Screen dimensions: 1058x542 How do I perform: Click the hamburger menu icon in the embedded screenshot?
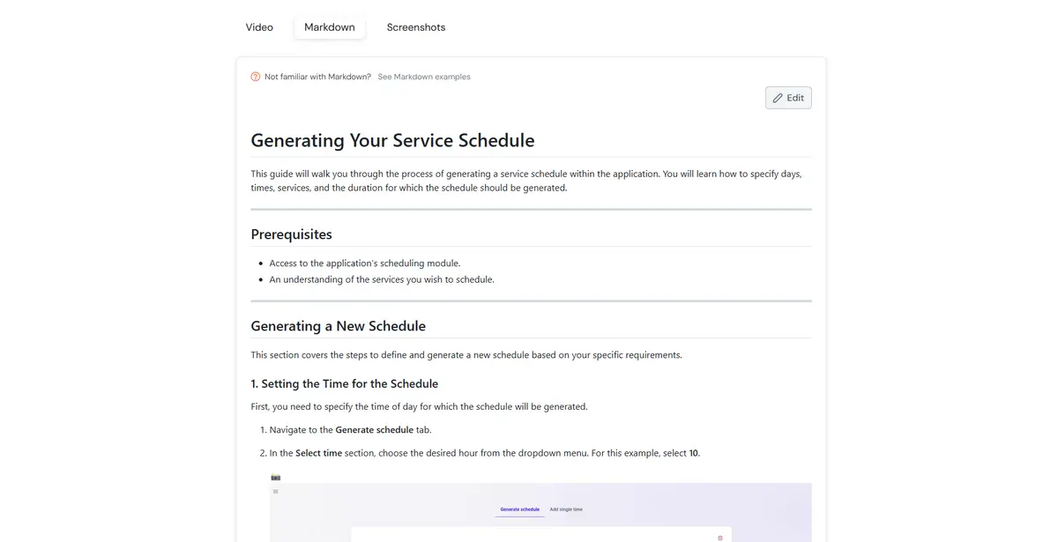(x=275, y=492)
